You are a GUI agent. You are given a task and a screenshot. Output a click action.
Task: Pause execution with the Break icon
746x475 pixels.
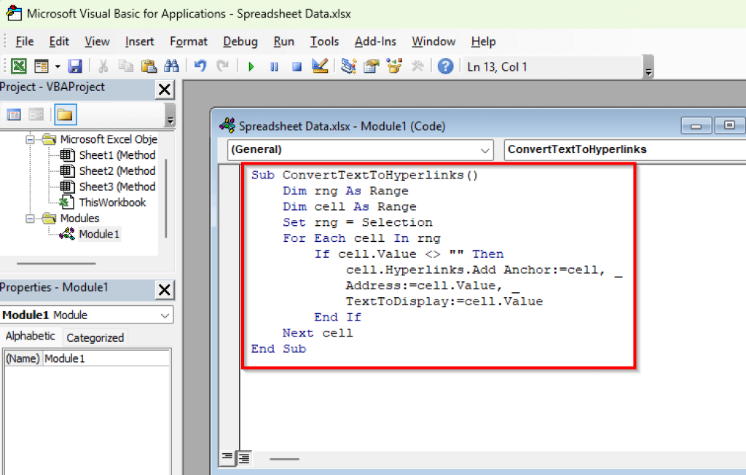274,66
